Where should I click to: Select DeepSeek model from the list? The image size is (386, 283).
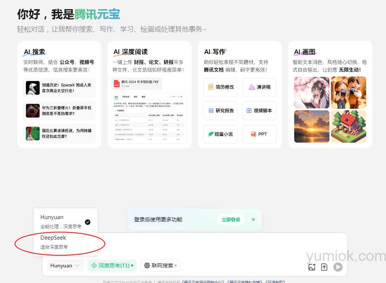tap(66, 242)
